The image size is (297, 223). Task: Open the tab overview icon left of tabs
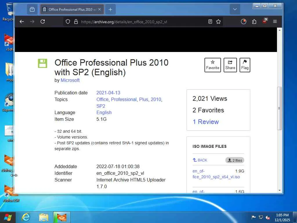click(32, 9)
